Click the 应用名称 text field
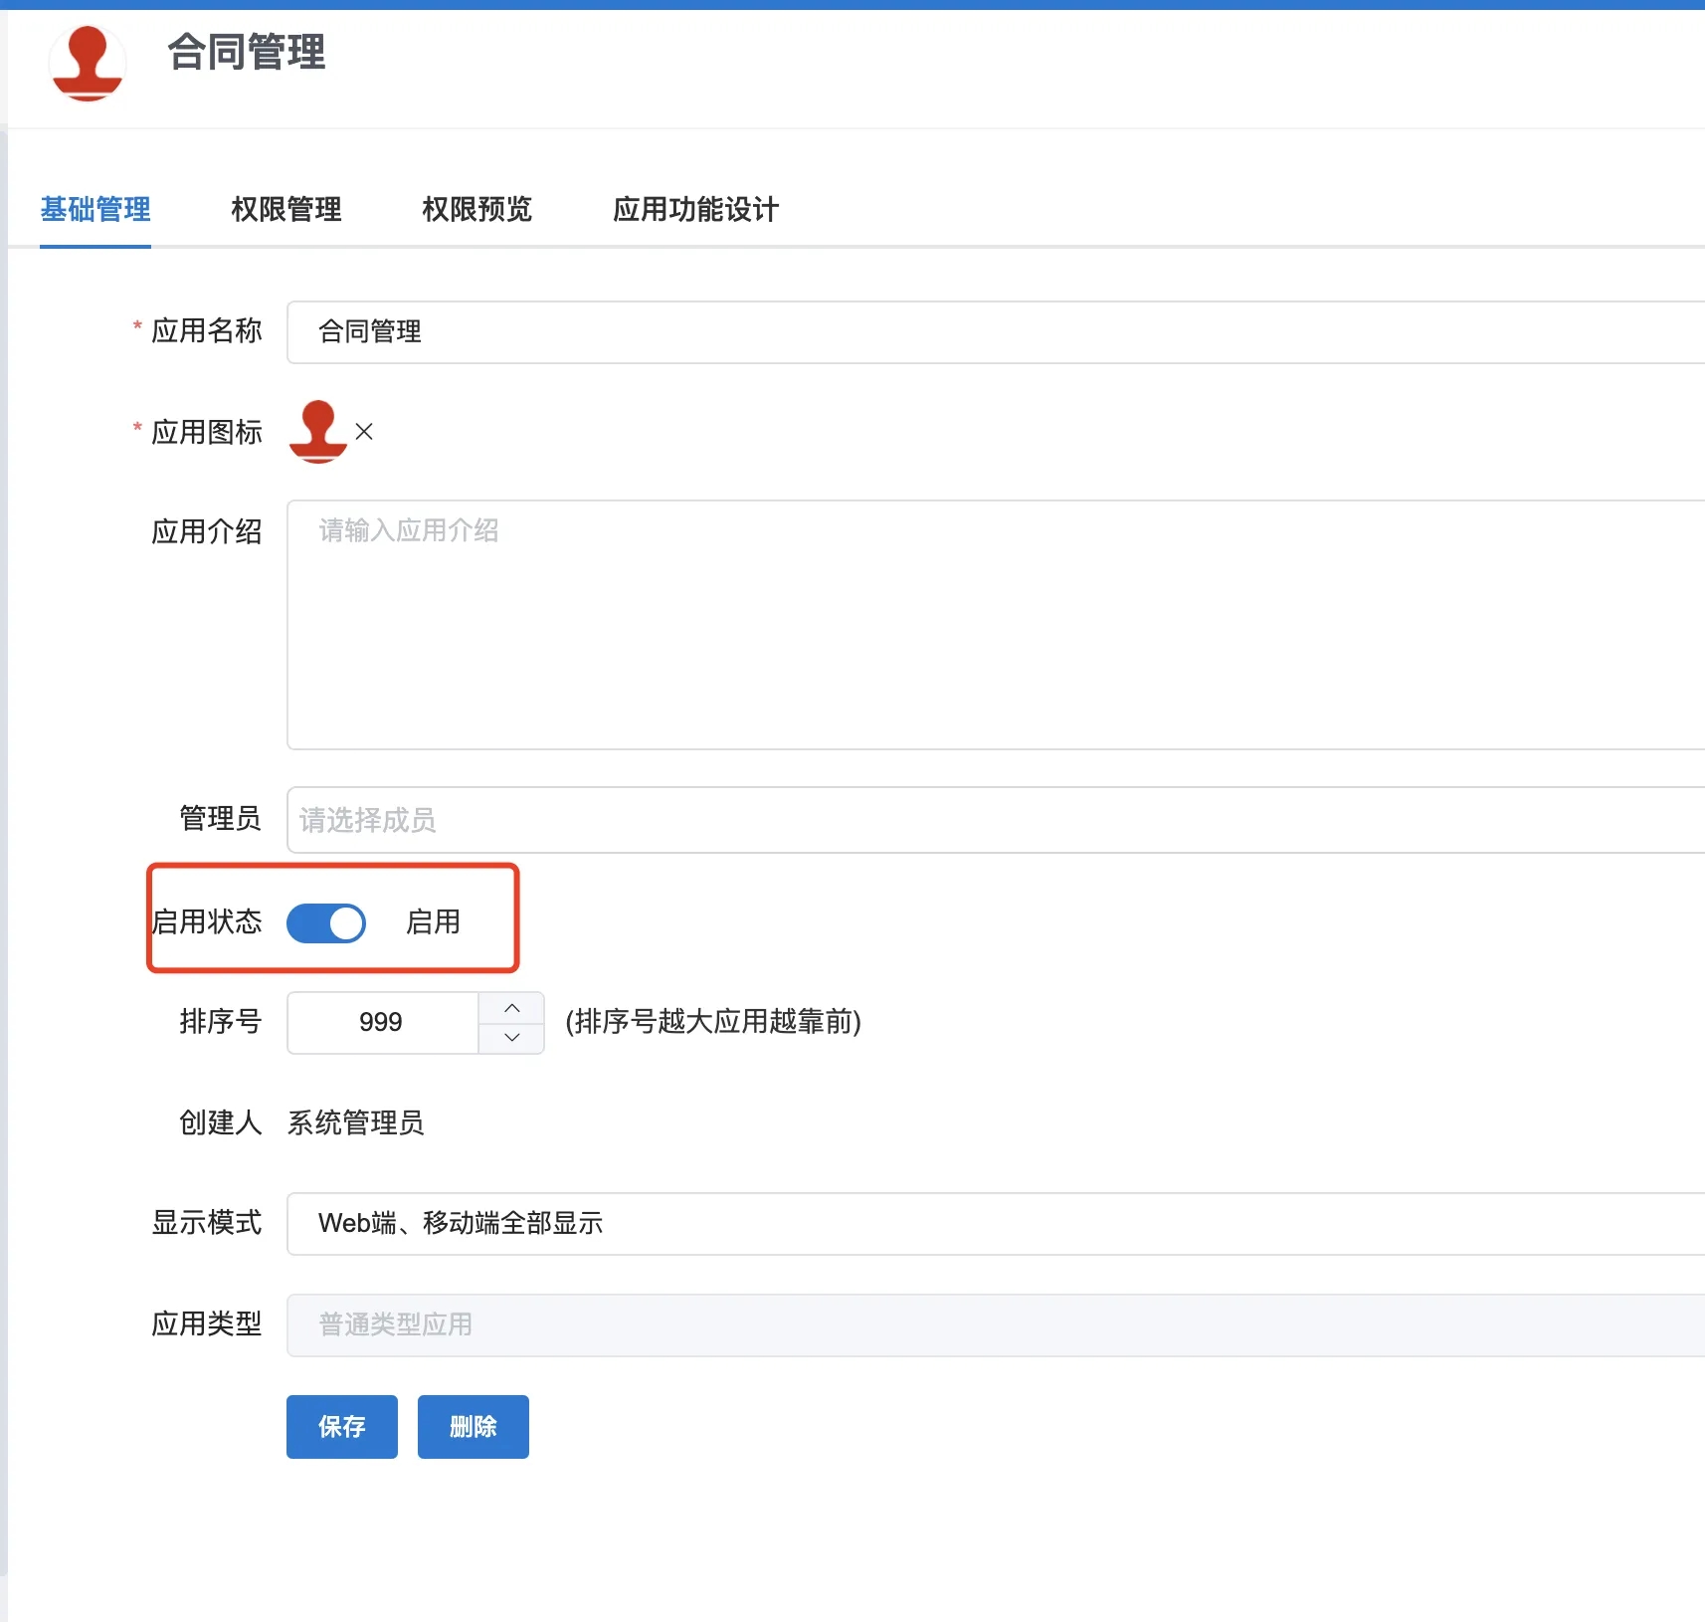 click(x=995, y=332)
